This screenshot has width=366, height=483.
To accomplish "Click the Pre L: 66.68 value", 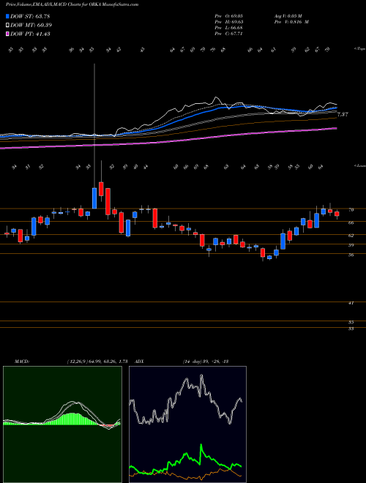I will click(x=230, y=28).
